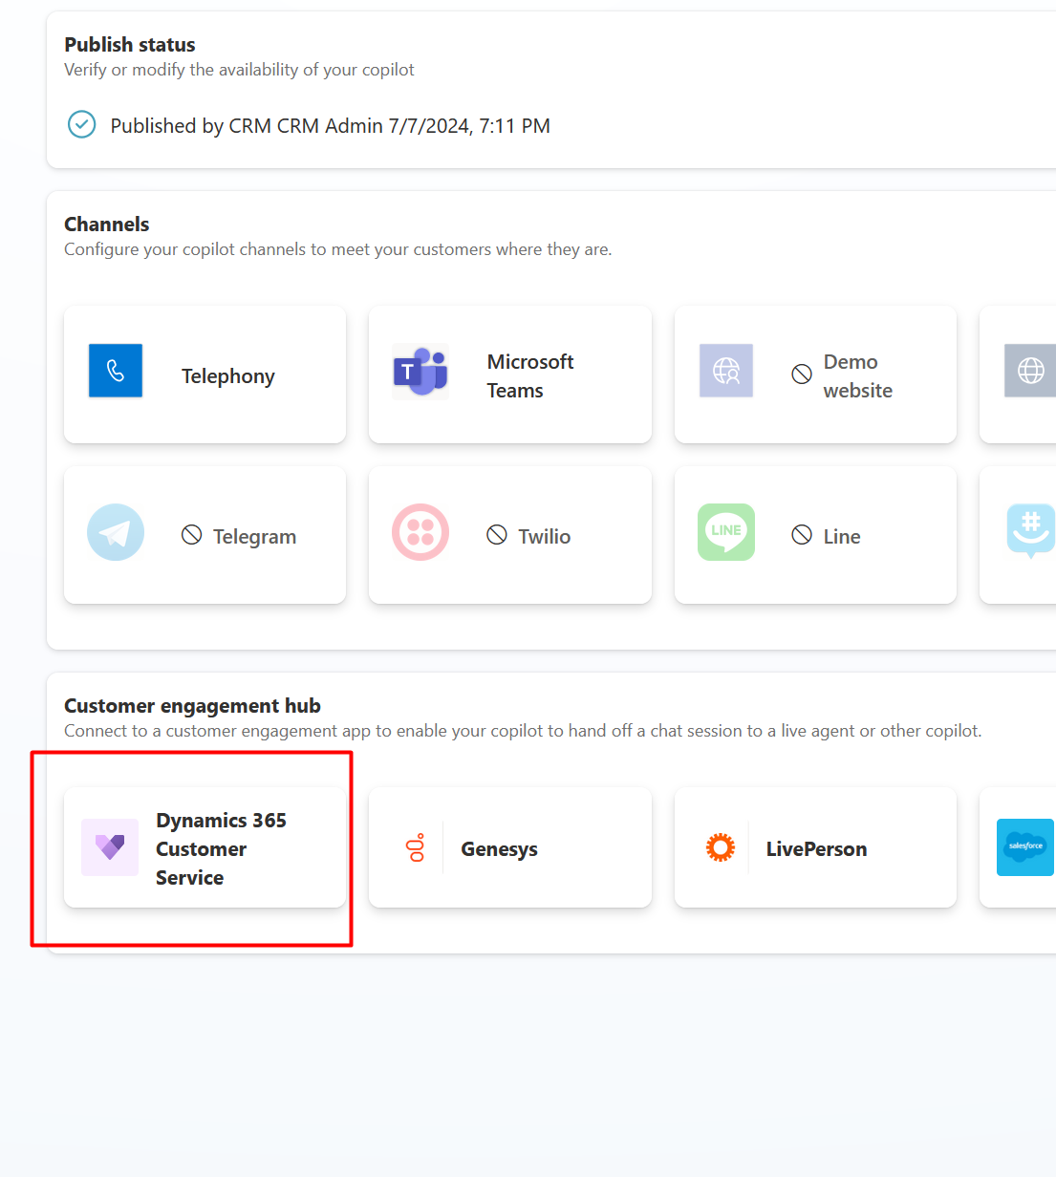Toggle the disabled status icon for Line
1056x1177 pixels.
tap(801, 535)
